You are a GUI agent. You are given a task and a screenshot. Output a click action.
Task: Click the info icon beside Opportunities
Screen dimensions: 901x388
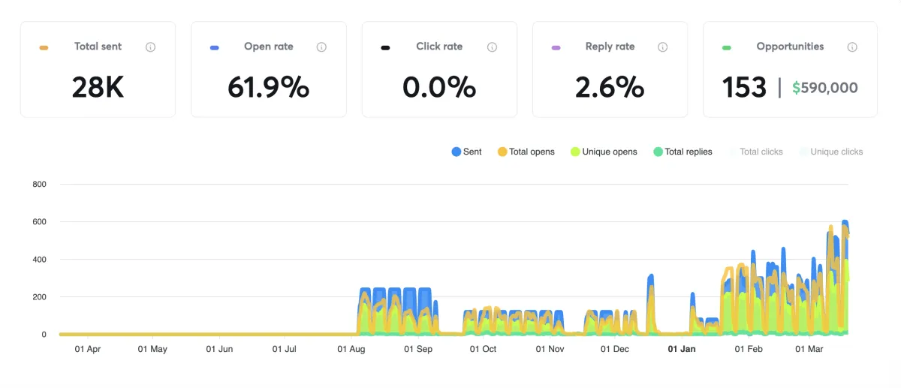[852, 47]
